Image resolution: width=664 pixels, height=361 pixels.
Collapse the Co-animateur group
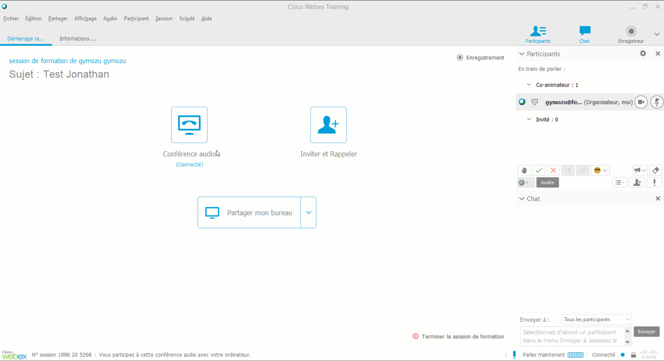pyautogui.click(x=529, y=85)
